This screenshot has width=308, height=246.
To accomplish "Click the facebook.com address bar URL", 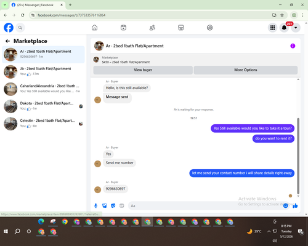I will pyautogui.click(x=71, y=15).
